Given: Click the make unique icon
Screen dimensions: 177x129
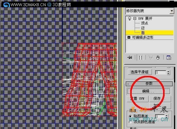Looking at the screenshot, I should 151,58.
